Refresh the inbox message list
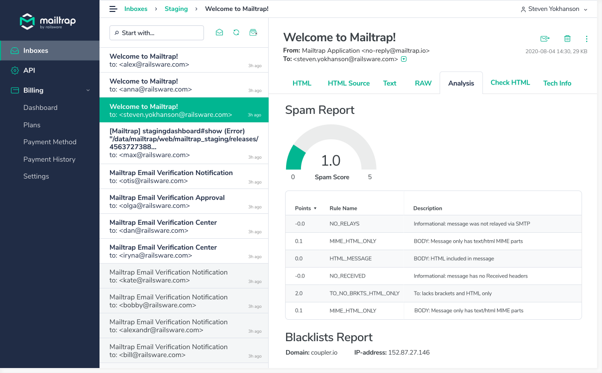602x373 pixels. [236, 32]
